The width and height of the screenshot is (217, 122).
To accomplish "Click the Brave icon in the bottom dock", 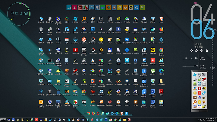I will click(122, 114).
